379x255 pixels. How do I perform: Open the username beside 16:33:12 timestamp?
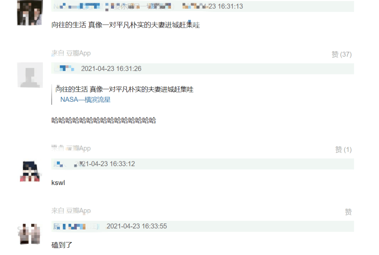coord(59,164)
